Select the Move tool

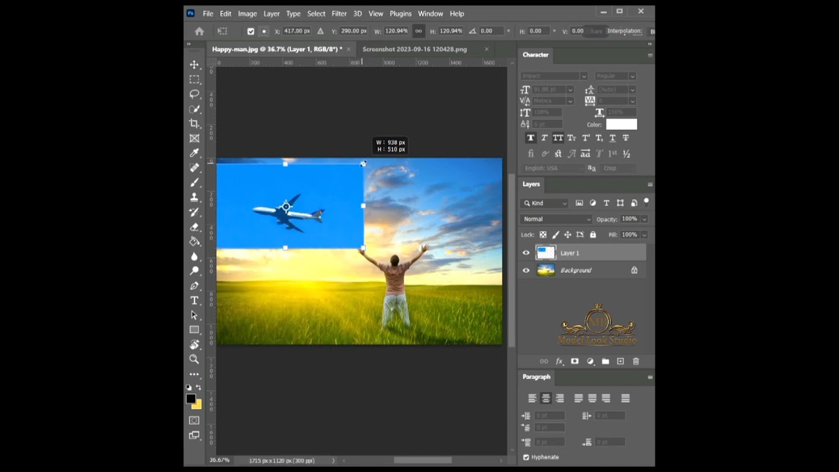point(194,65)
